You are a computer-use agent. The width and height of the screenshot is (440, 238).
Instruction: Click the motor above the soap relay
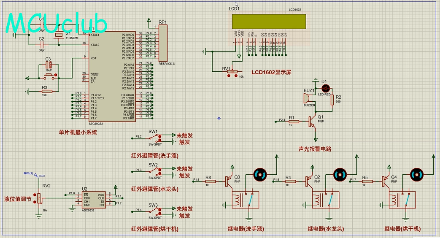tap(259, 174)
